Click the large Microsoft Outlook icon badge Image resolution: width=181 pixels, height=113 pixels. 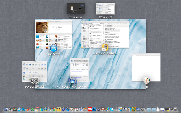pos(105,47)
